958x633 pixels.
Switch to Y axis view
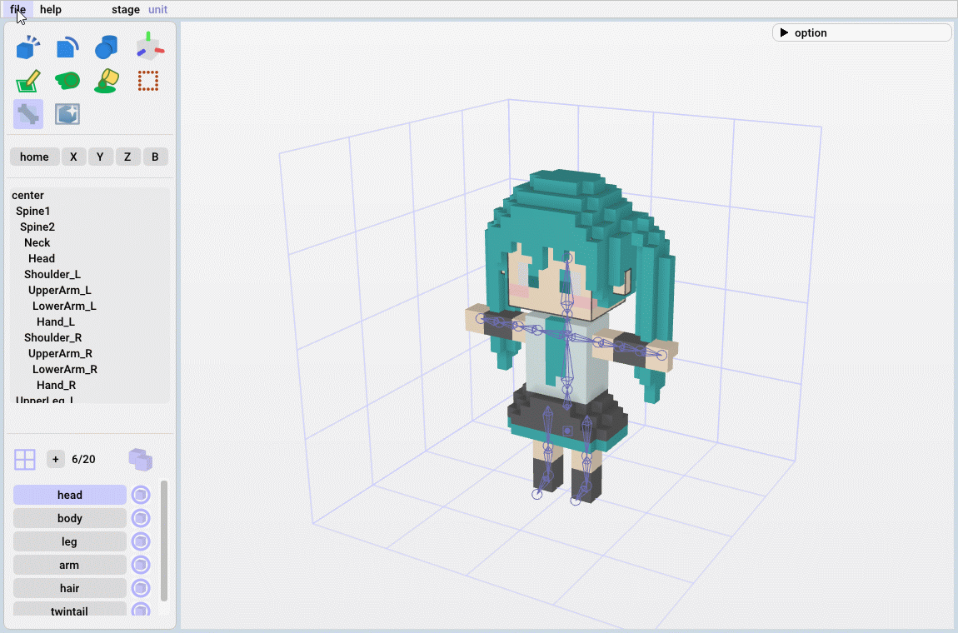[x=100, y=157]
